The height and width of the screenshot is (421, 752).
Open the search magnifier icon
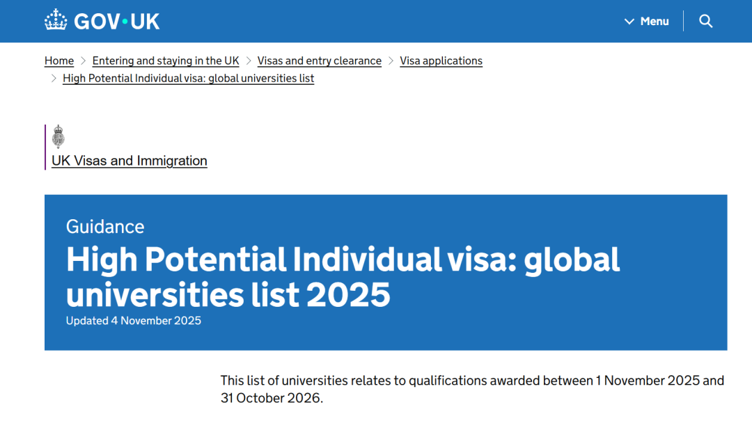point(705,21)
